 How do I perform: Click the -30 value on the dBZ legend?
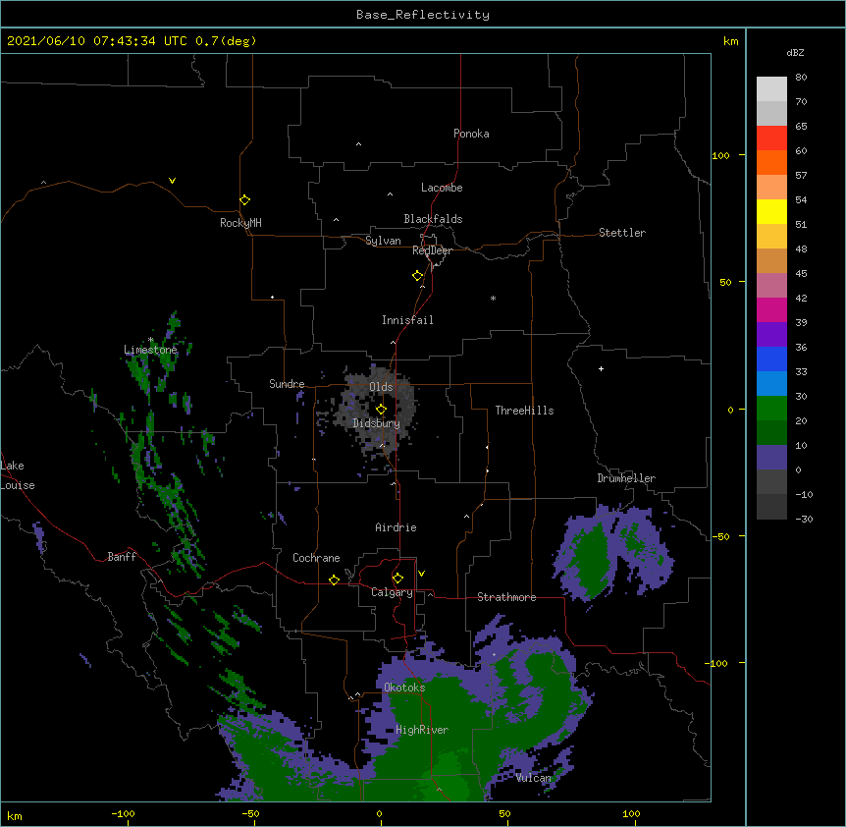click(x=804, y=519)
